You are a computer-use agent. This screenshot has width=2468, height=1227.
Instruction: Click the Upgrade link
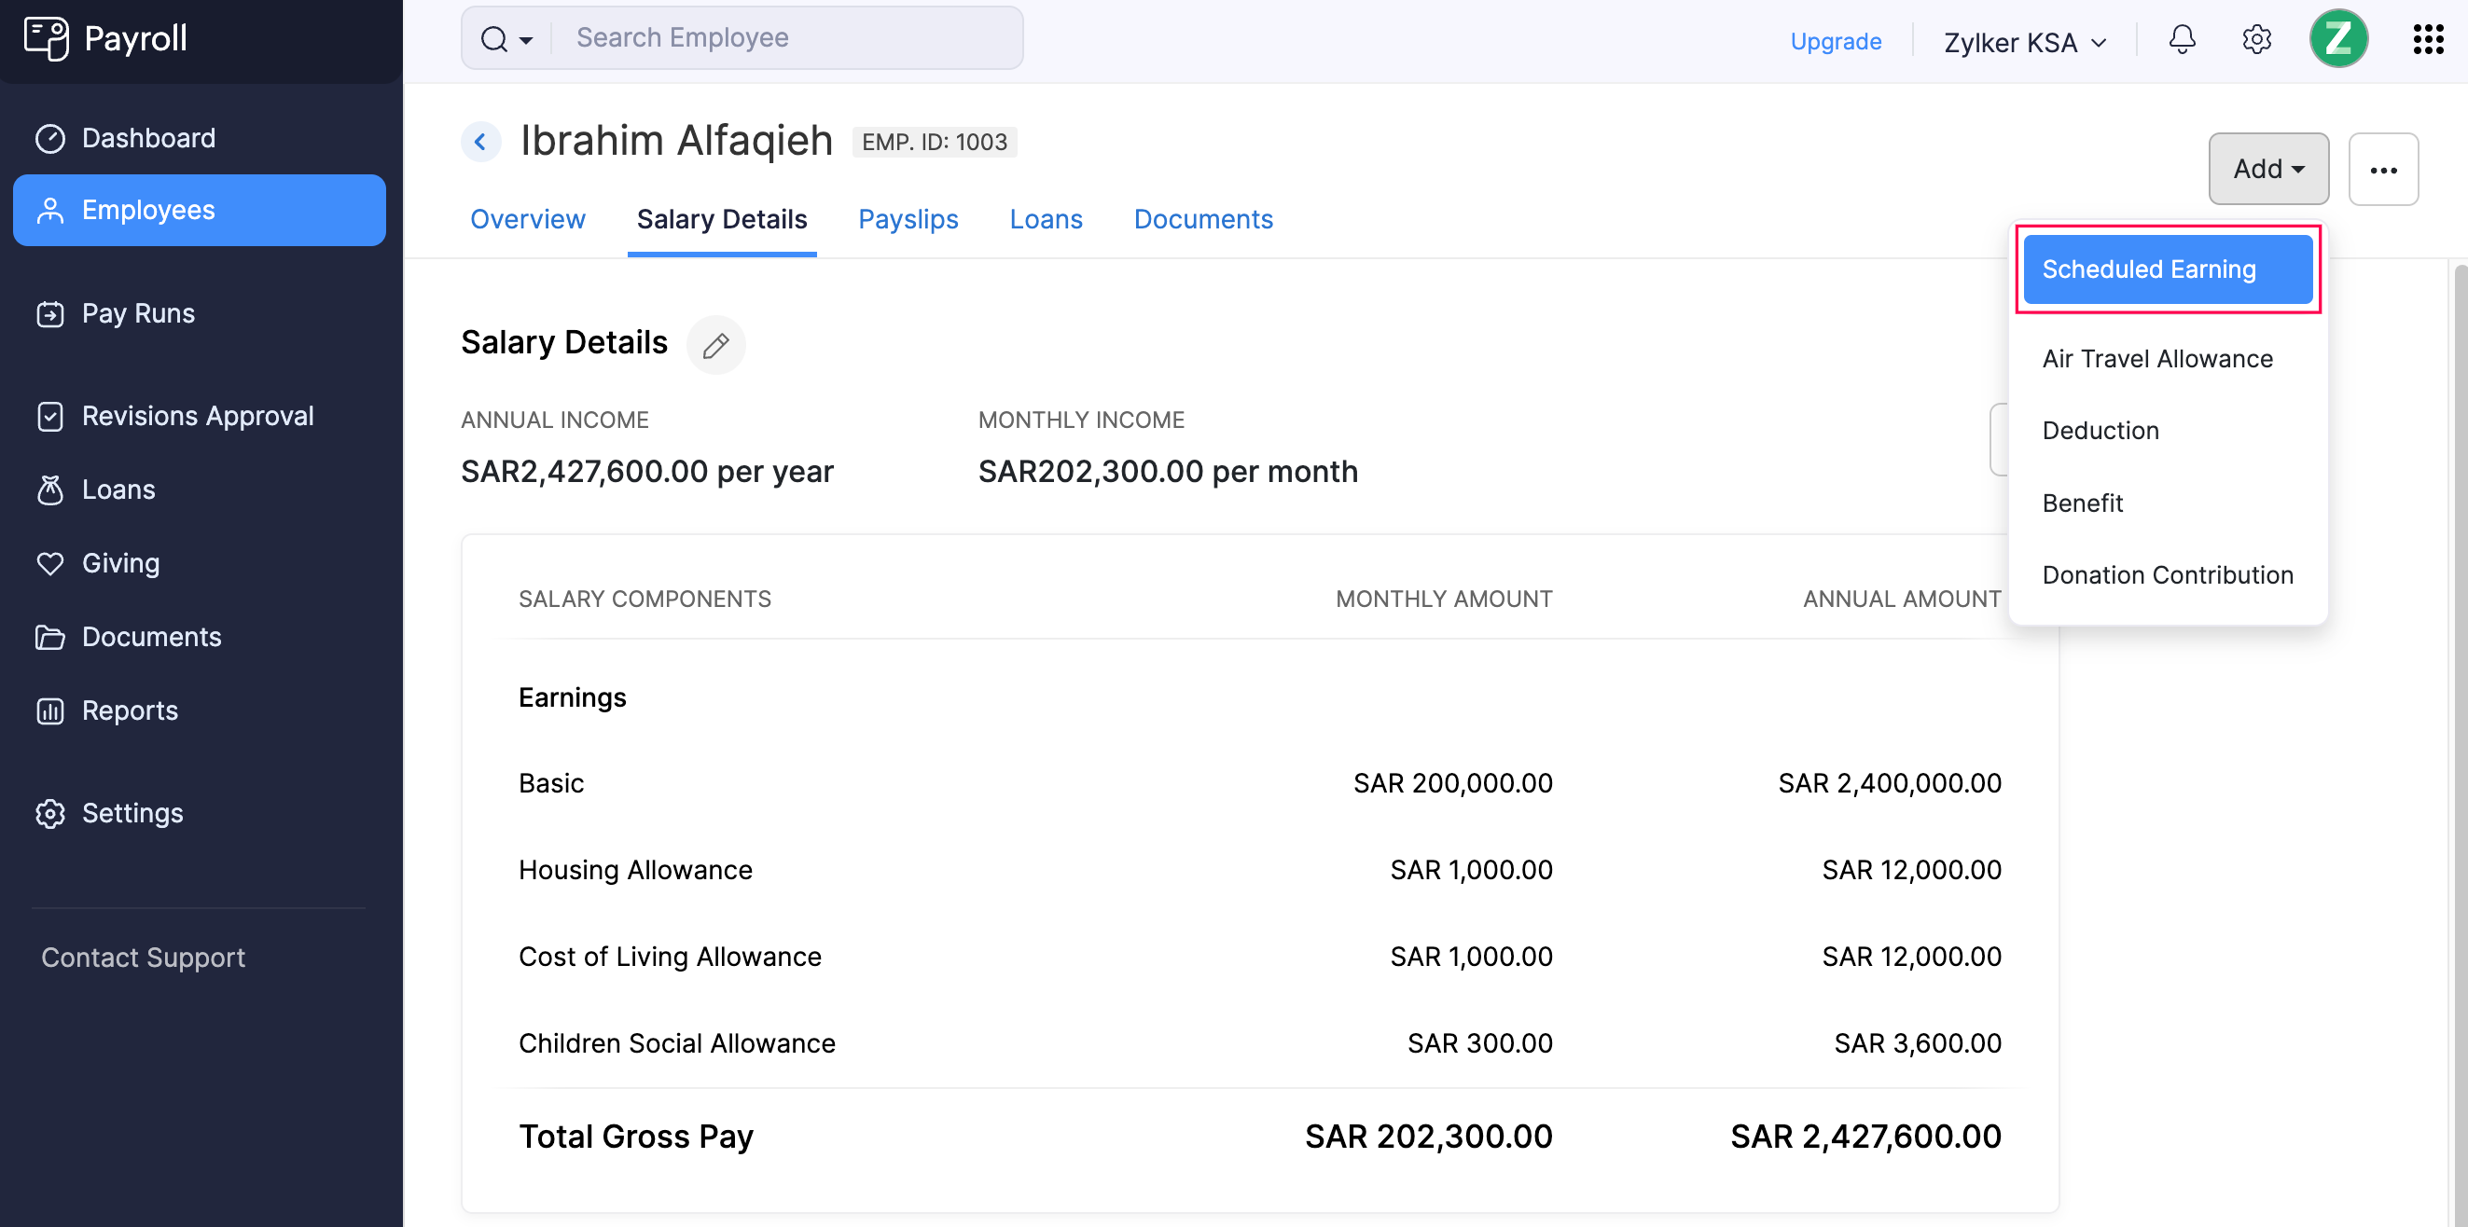(x=1835, y=41)
